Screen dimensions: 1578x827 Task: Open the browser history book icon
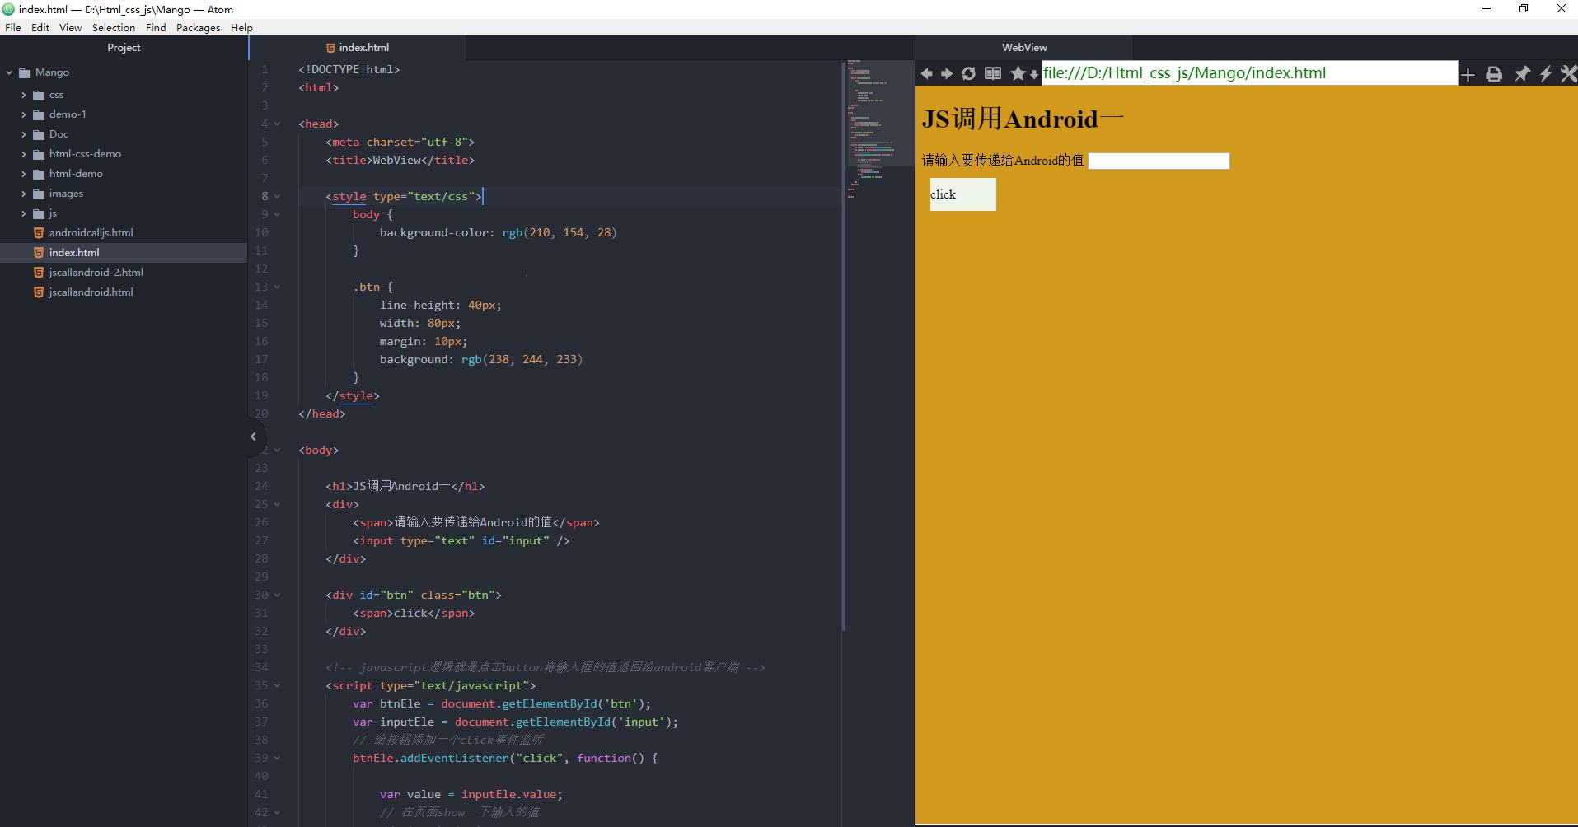[993, 74]
